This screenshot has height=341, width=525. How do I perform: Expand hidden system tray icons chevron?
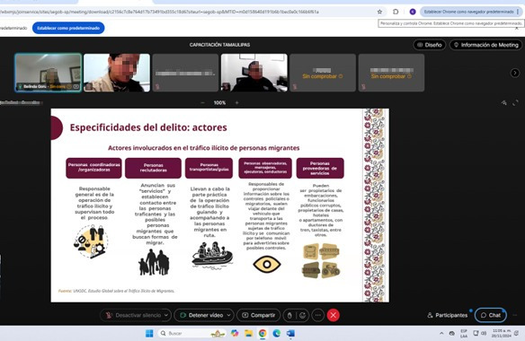pyautogui.click(x=441, y=333)
